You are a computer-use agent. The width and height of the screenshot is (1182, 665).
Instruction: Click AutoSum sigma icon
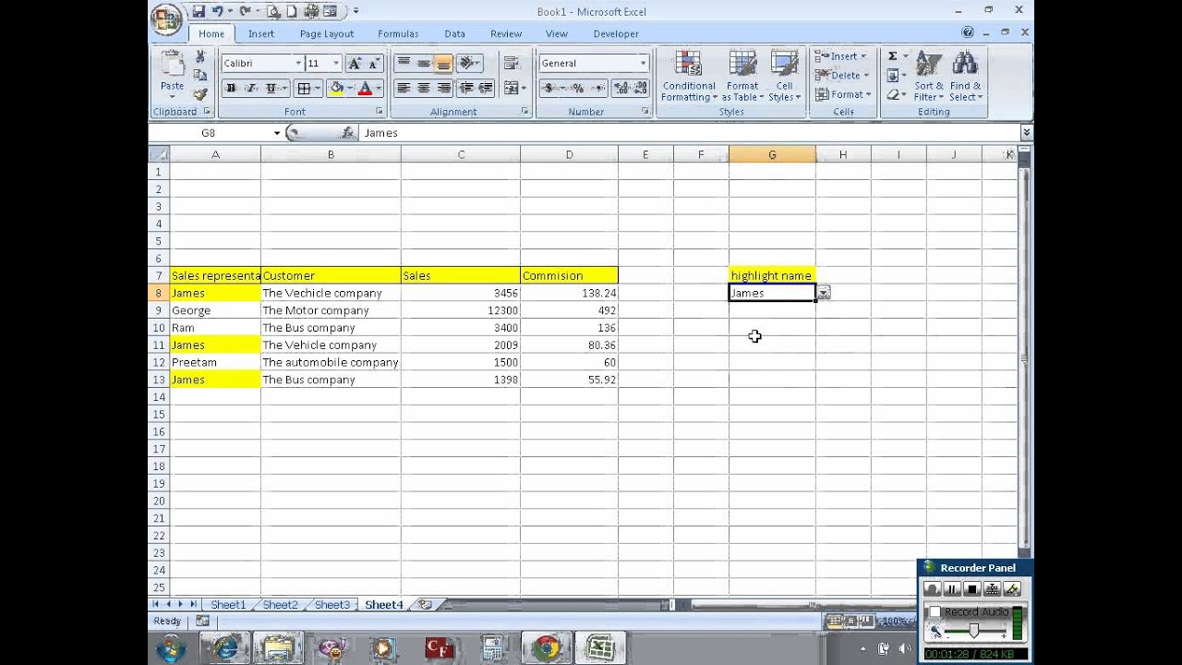tap(893, 56)
